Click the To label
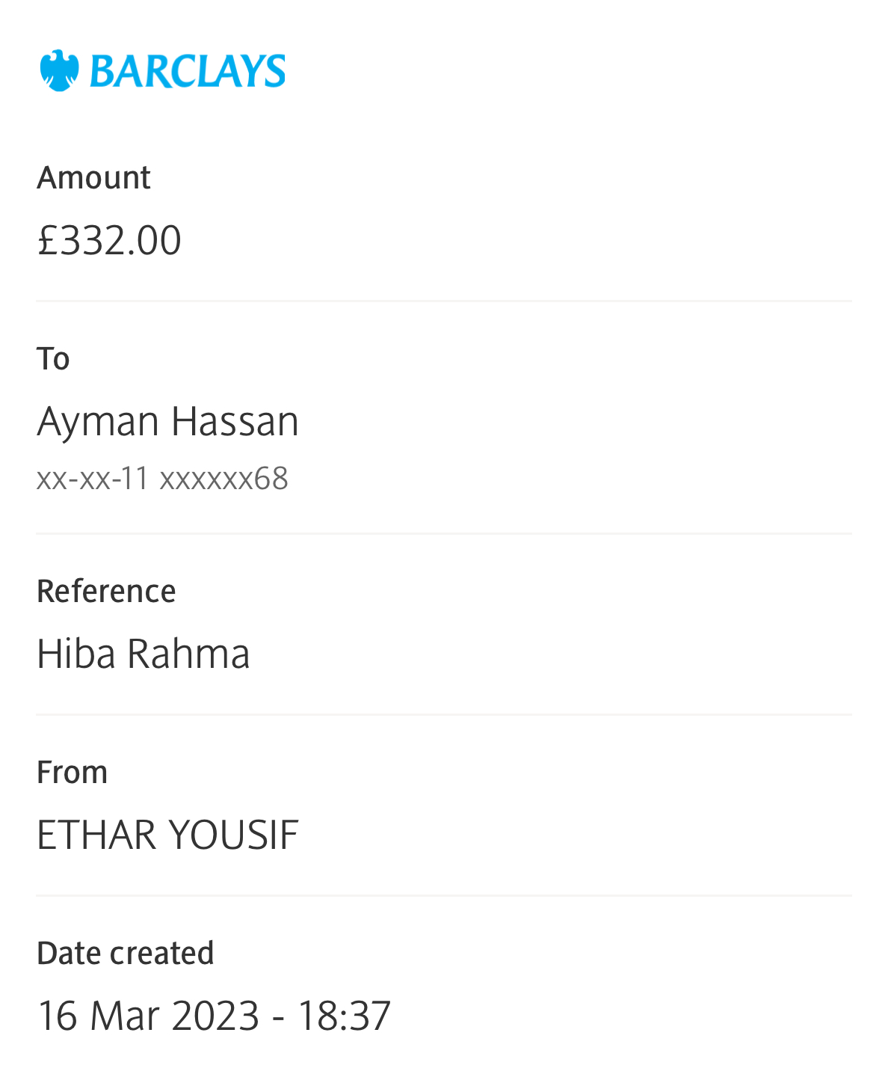 pos(53,359)
